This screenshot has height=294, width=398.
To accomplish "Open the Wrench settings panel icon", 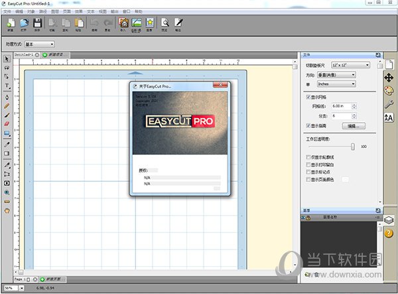I will pyautogui.click(x=389, y=104).
